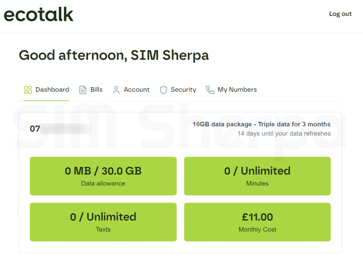363x258 pixels.
Task: Log out of the account
Action: tap(340, 14)
